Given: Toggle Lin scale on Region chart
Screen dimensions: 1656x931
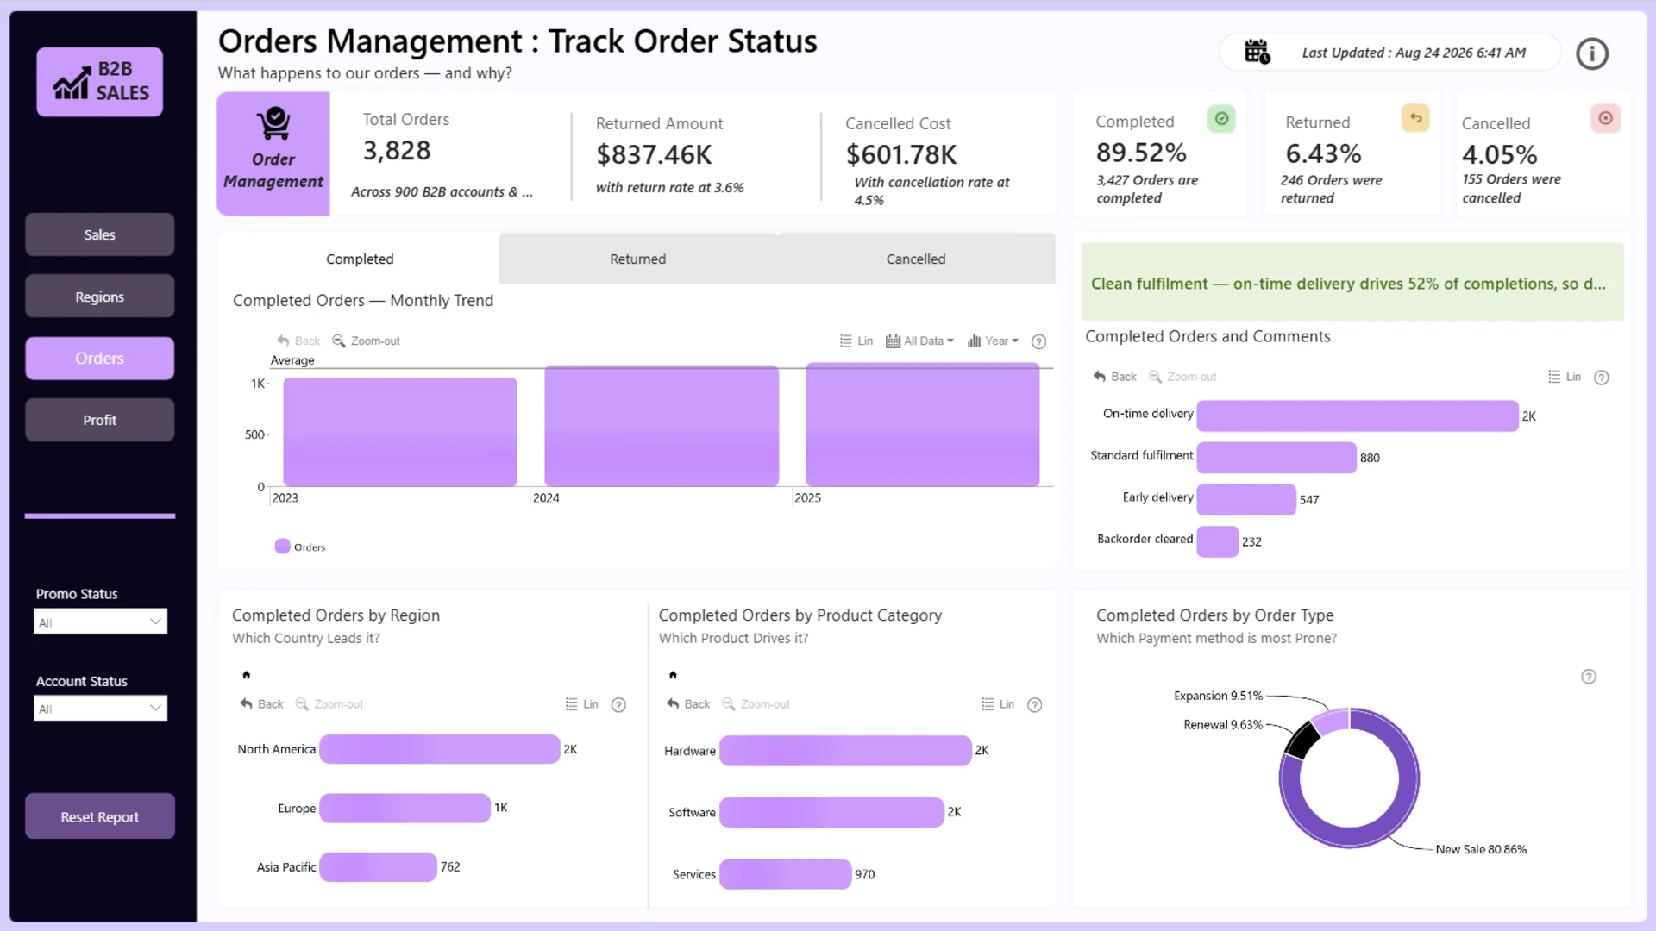Looking at the screenshot, I should tap(582, 704).
